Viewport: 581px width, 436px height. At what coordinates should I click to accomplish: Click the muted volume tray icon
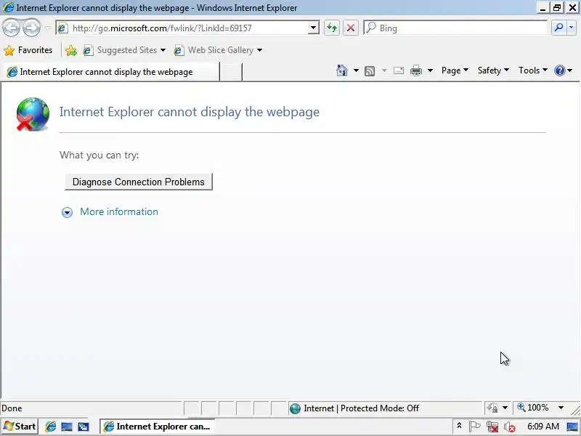pyautogui.click(x=510, y=427)
